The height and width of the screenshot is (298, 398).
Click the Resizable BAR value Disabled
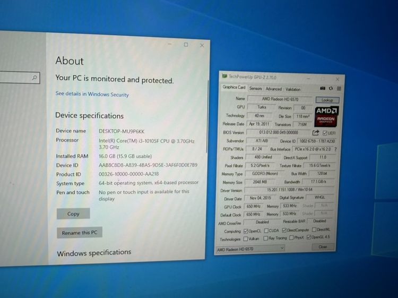(x=319, y=221)
